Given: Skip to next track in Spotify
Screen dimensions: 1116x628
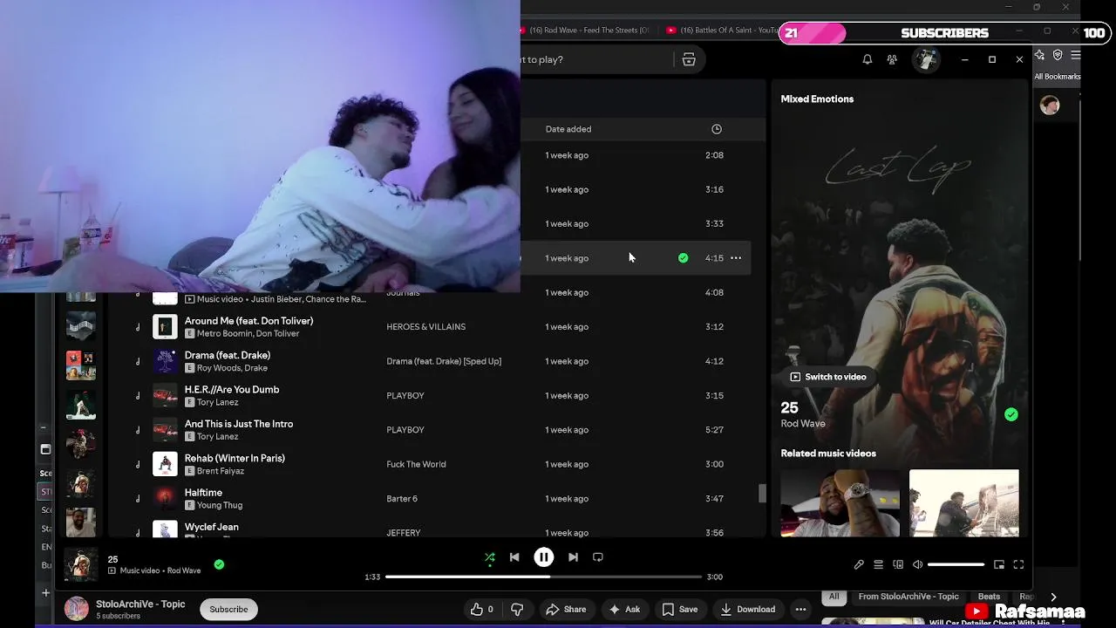Looking at the screenshot, I should pyautogui.click(x=573, y=557).
